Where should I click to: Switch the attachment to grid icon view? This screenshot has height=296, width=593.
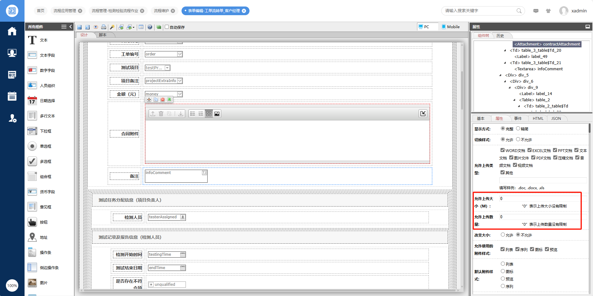pyautogui.click(x=209, y=114)
